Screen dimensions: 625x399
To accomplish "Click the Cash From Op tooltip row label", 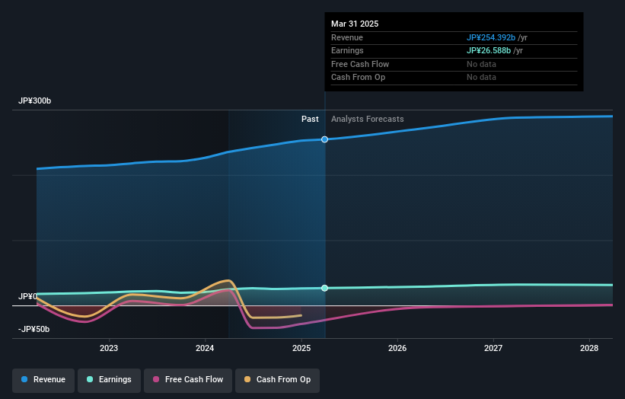I will click(358, 78).
